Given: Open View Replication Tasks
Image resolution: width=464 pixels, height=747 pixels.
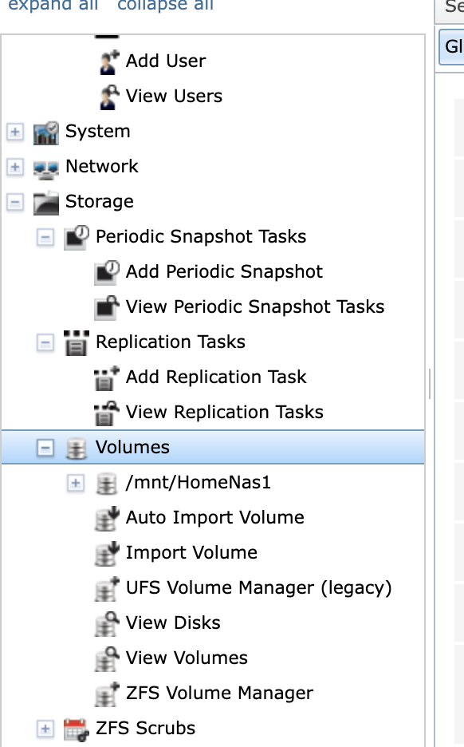Looking at the screenshot, I should 225,413.
